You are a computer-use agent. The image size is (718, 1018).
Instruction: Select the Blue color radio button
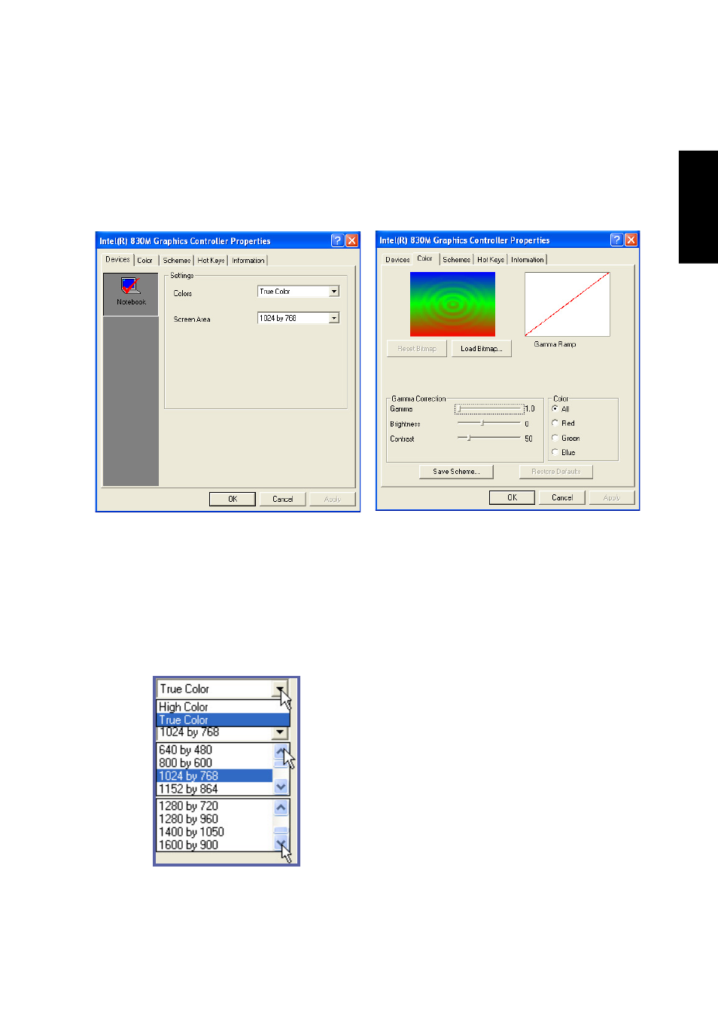555,452
